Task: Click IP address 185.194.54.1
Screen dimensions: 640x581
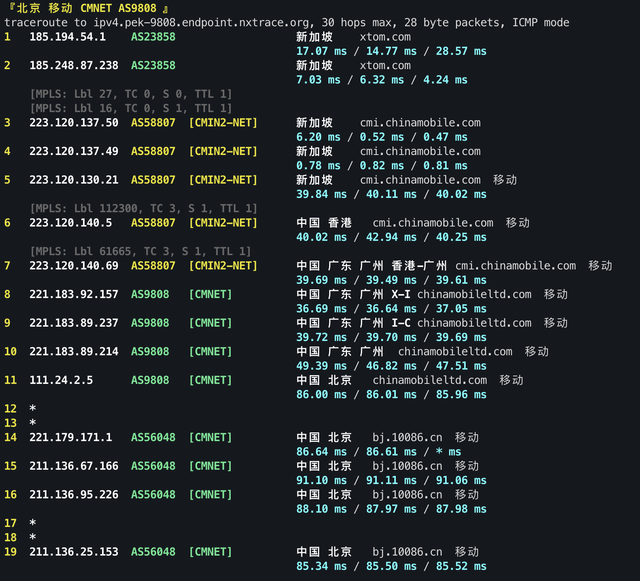Action: tap(67, 37)
